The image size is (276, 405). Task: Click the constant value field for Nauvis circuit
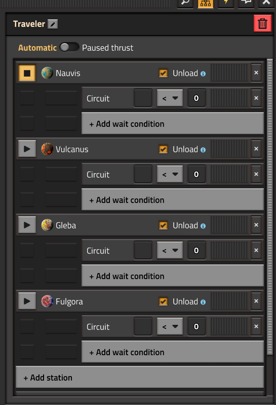point(196,98)
